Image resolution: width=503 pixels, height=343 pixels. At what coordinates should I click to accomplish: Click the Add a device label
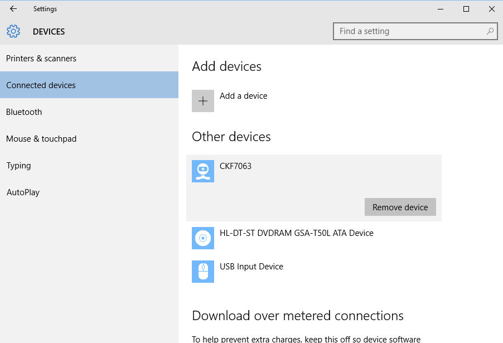[243, 95]
